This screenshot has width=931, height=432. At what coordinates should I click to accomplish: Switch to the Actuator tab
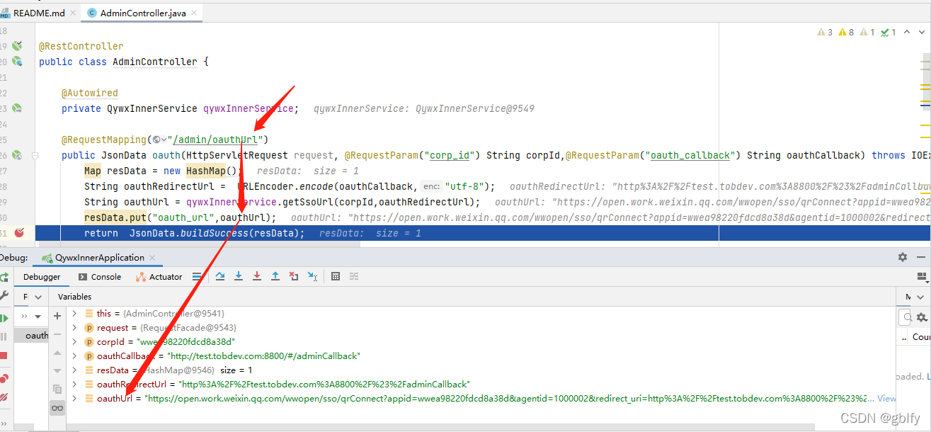[x=159, y=277]
